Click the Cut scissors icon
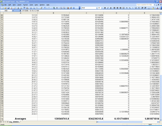162x126 pixels. point(31,8)
